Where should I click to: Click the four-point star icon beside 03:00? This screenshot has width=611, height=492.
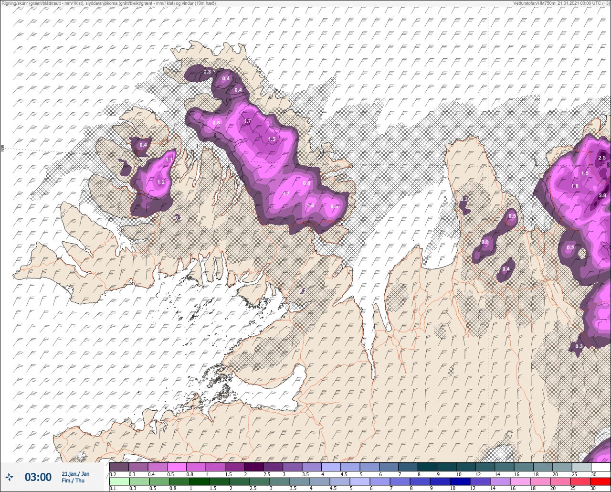click(9, 477)
